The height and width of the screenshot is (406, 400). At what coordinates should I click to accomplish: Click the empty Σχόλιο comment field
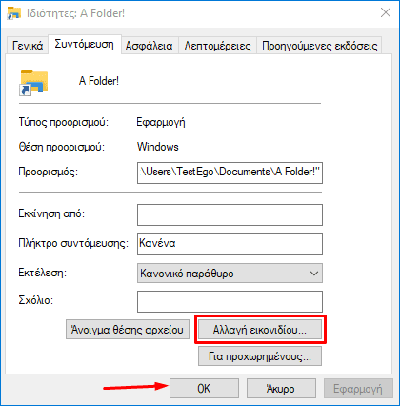pyautogui.click(x=230, y=301)
